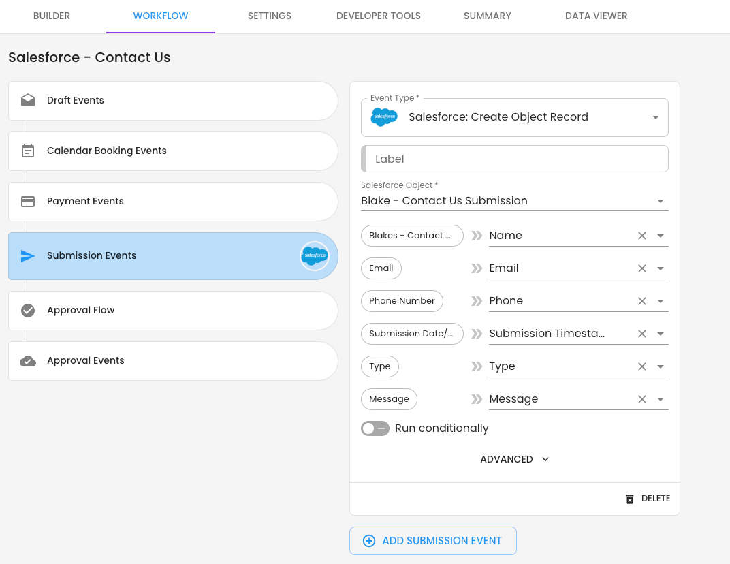Clear the Name field mapping

(x=642, y=236)
